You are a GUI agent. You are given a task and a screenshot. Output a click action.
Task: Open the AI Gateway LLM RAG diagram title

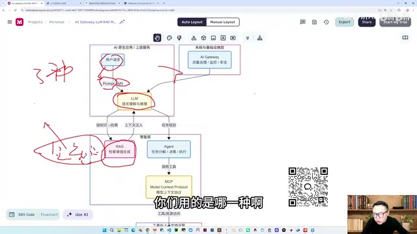click(96, 22)
